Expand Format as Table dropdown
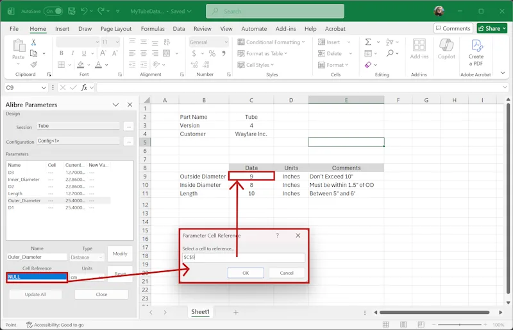 pyautogui.click(x=285, y=53)
